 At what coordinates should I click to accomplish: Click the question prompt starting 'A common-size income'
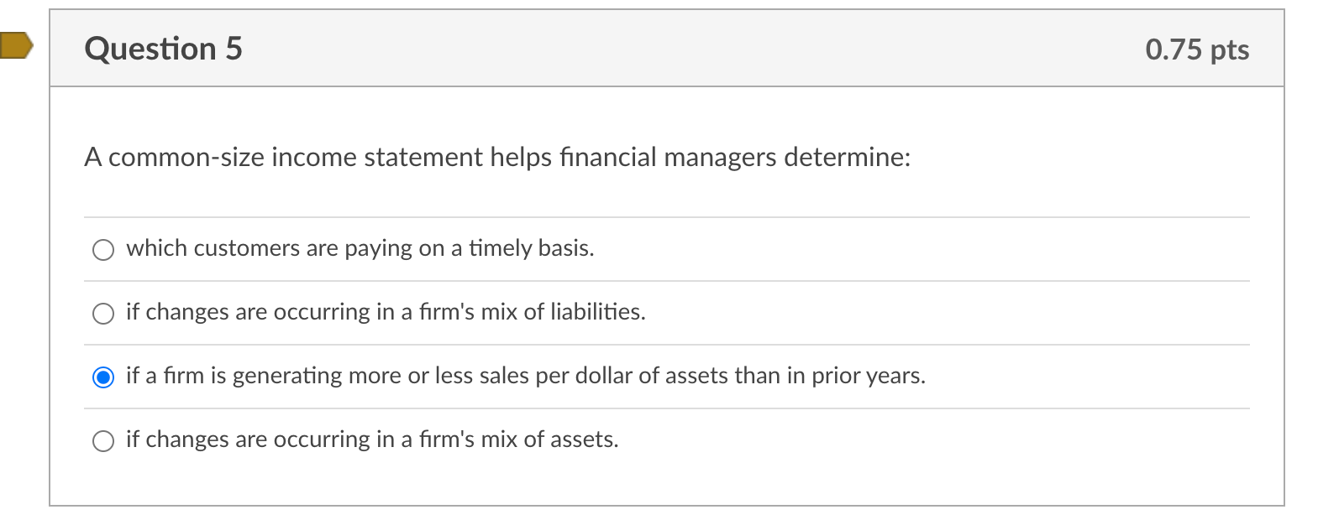(496, 158)
